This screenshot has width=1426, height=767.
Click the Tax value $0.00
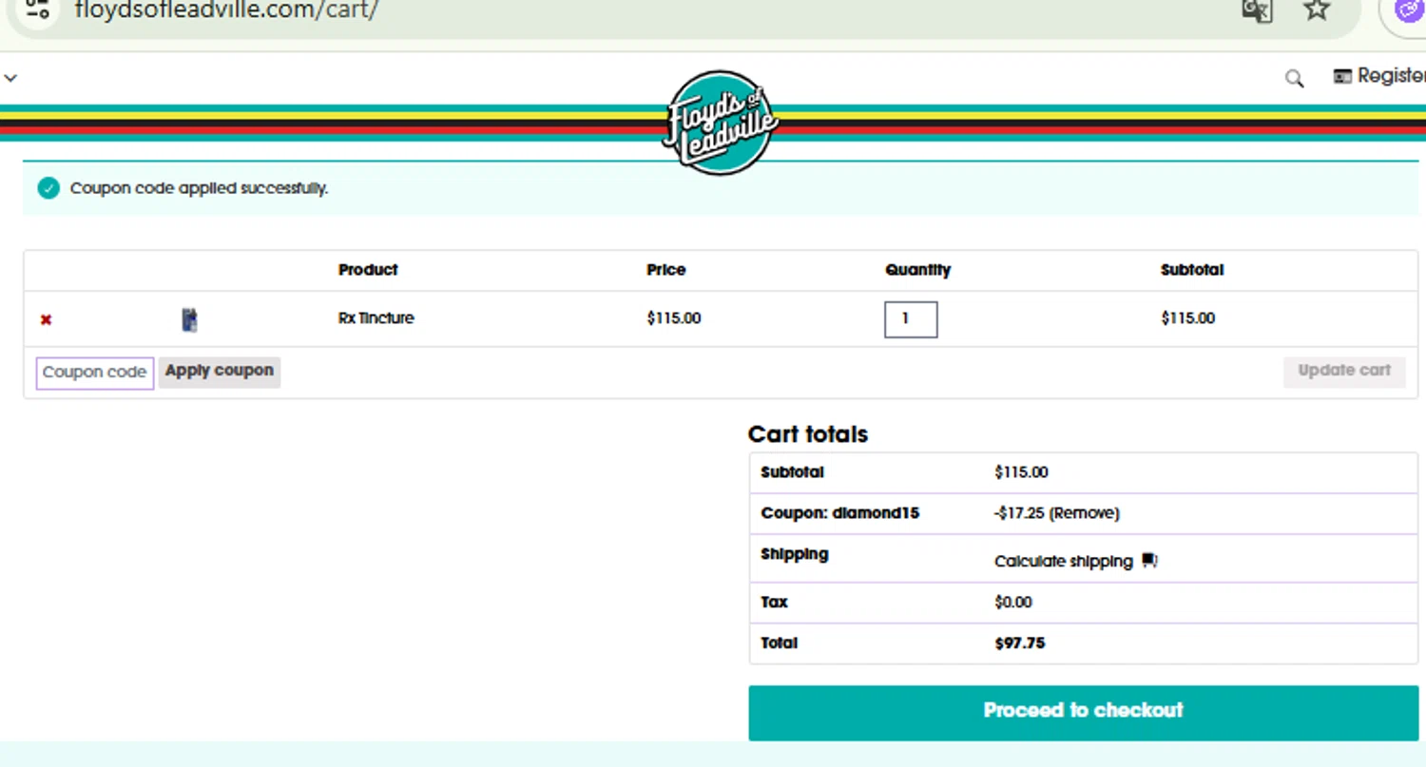pos(1013,603)
